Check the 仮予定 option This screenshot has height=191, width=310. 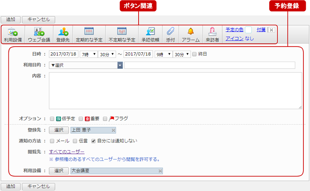(52, 119)
